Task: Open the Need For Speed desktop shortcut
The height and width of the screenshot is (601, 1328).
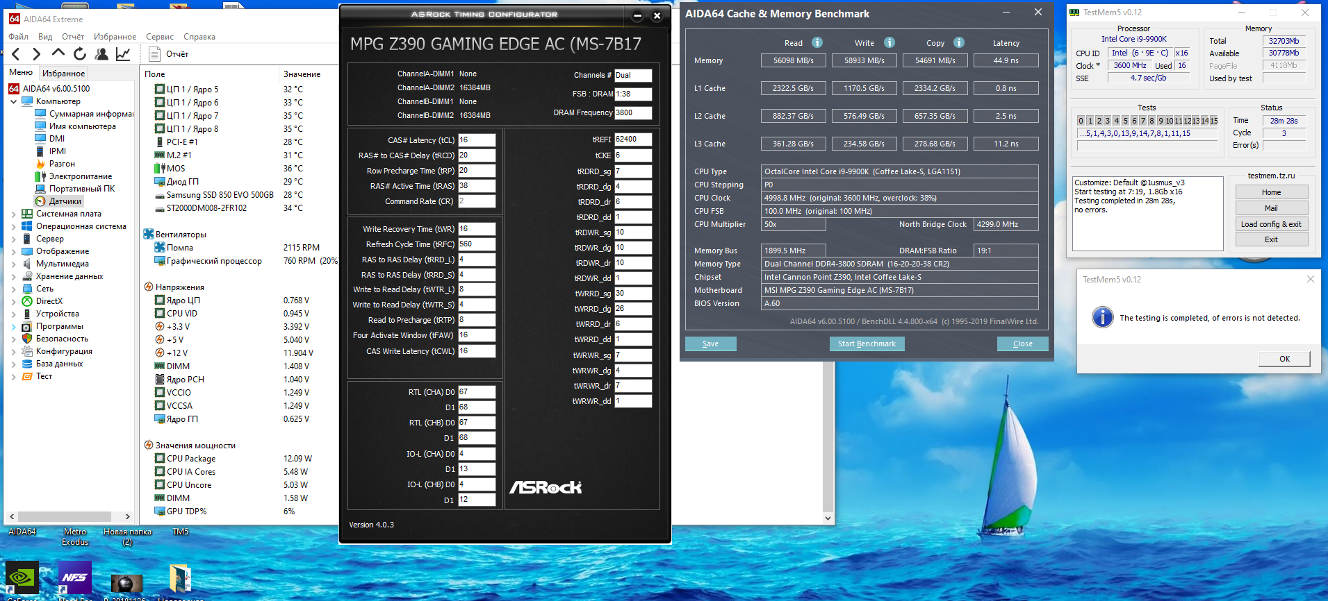Action: (x=75, y=577)
